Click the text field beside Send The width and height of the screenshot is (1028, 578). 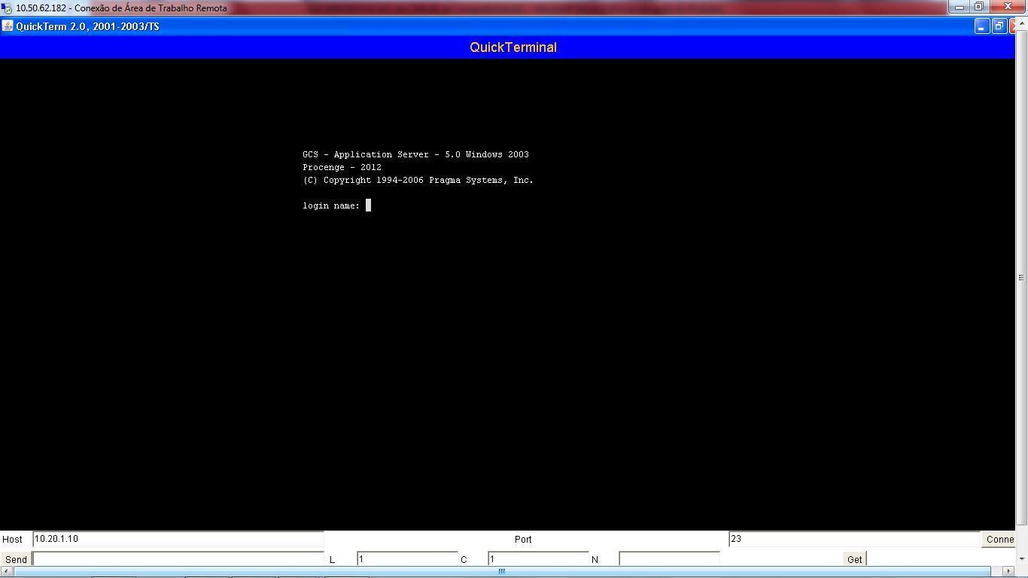point(178,559)
